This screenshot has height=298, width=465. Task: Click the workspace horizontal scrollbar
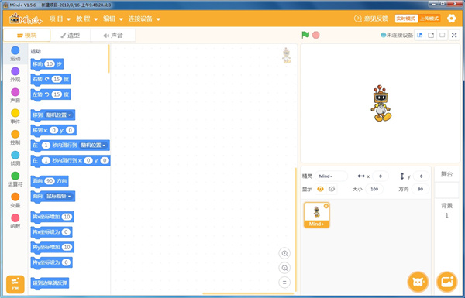[248, 293]
